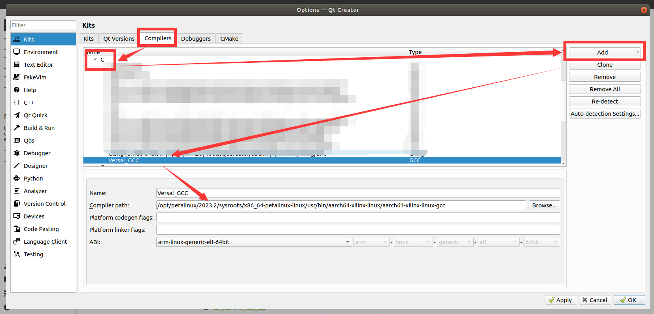The width and height of the screenshot is (654, 314).
Task: Open the Add compiler dropdown arrow
Action: 637,53
